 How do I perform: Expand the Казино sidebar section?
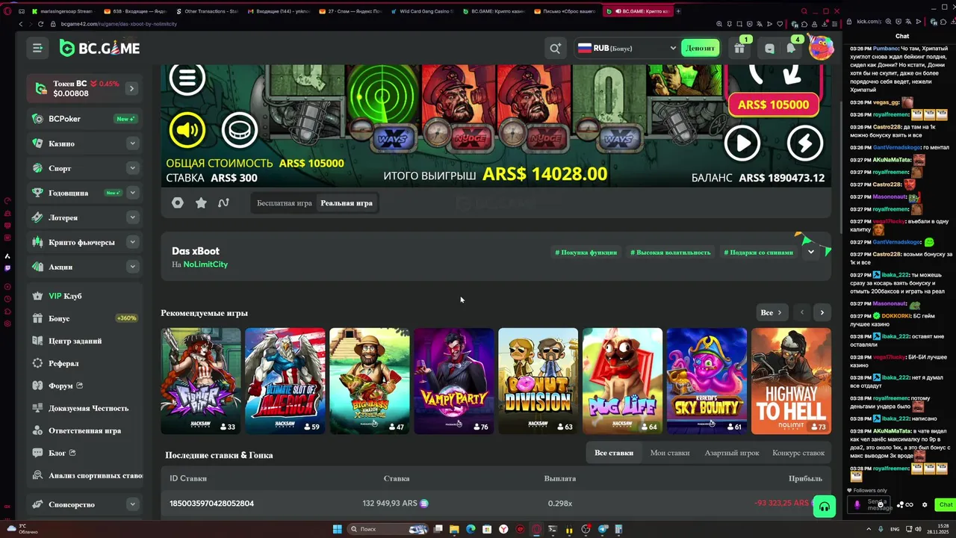coord(132,143)
